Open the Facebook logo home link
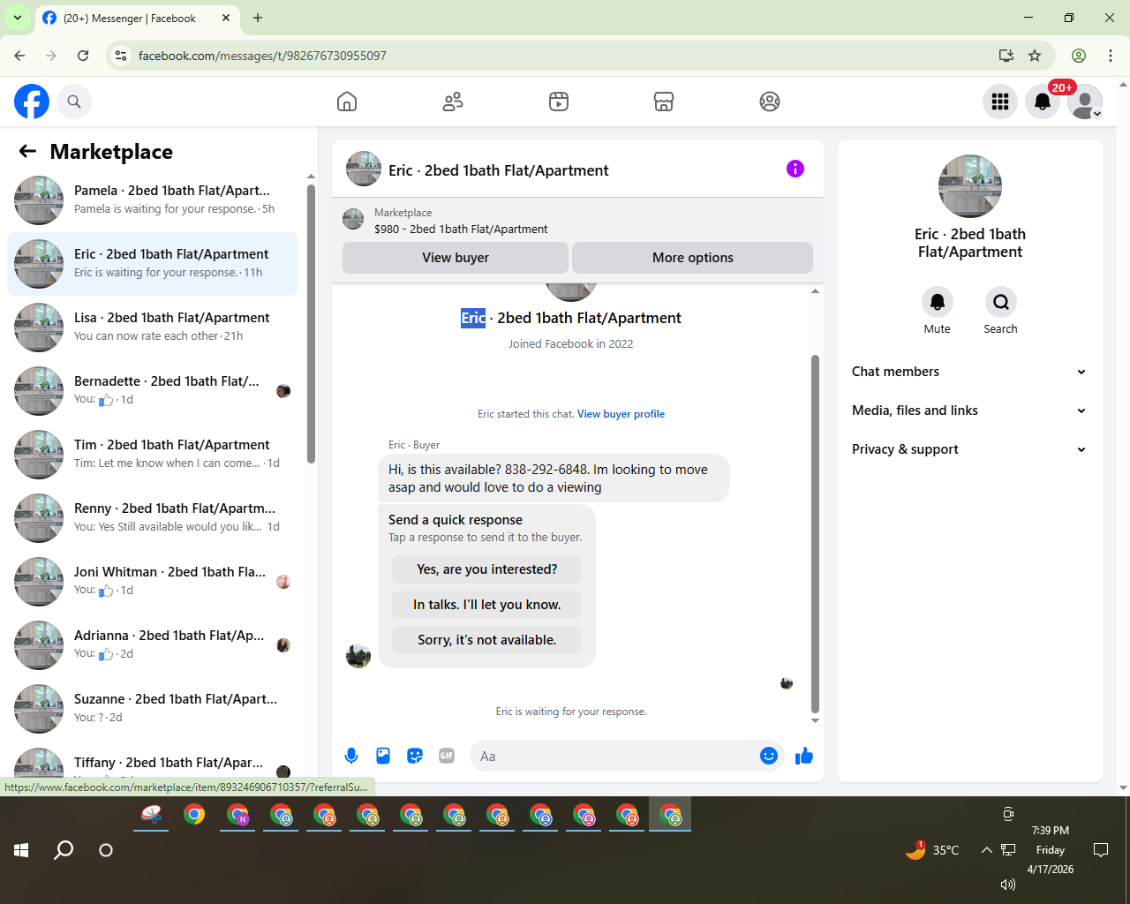The height and width of the screenshot is (904, 1130). click(32, 102)
